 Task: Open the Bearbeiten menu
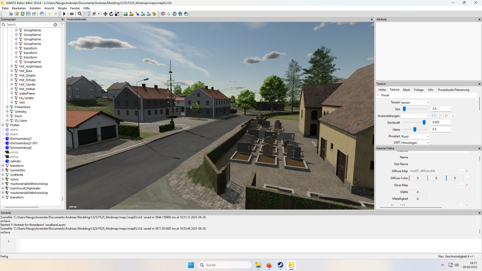pyautogui.click(x=19, y=8)
